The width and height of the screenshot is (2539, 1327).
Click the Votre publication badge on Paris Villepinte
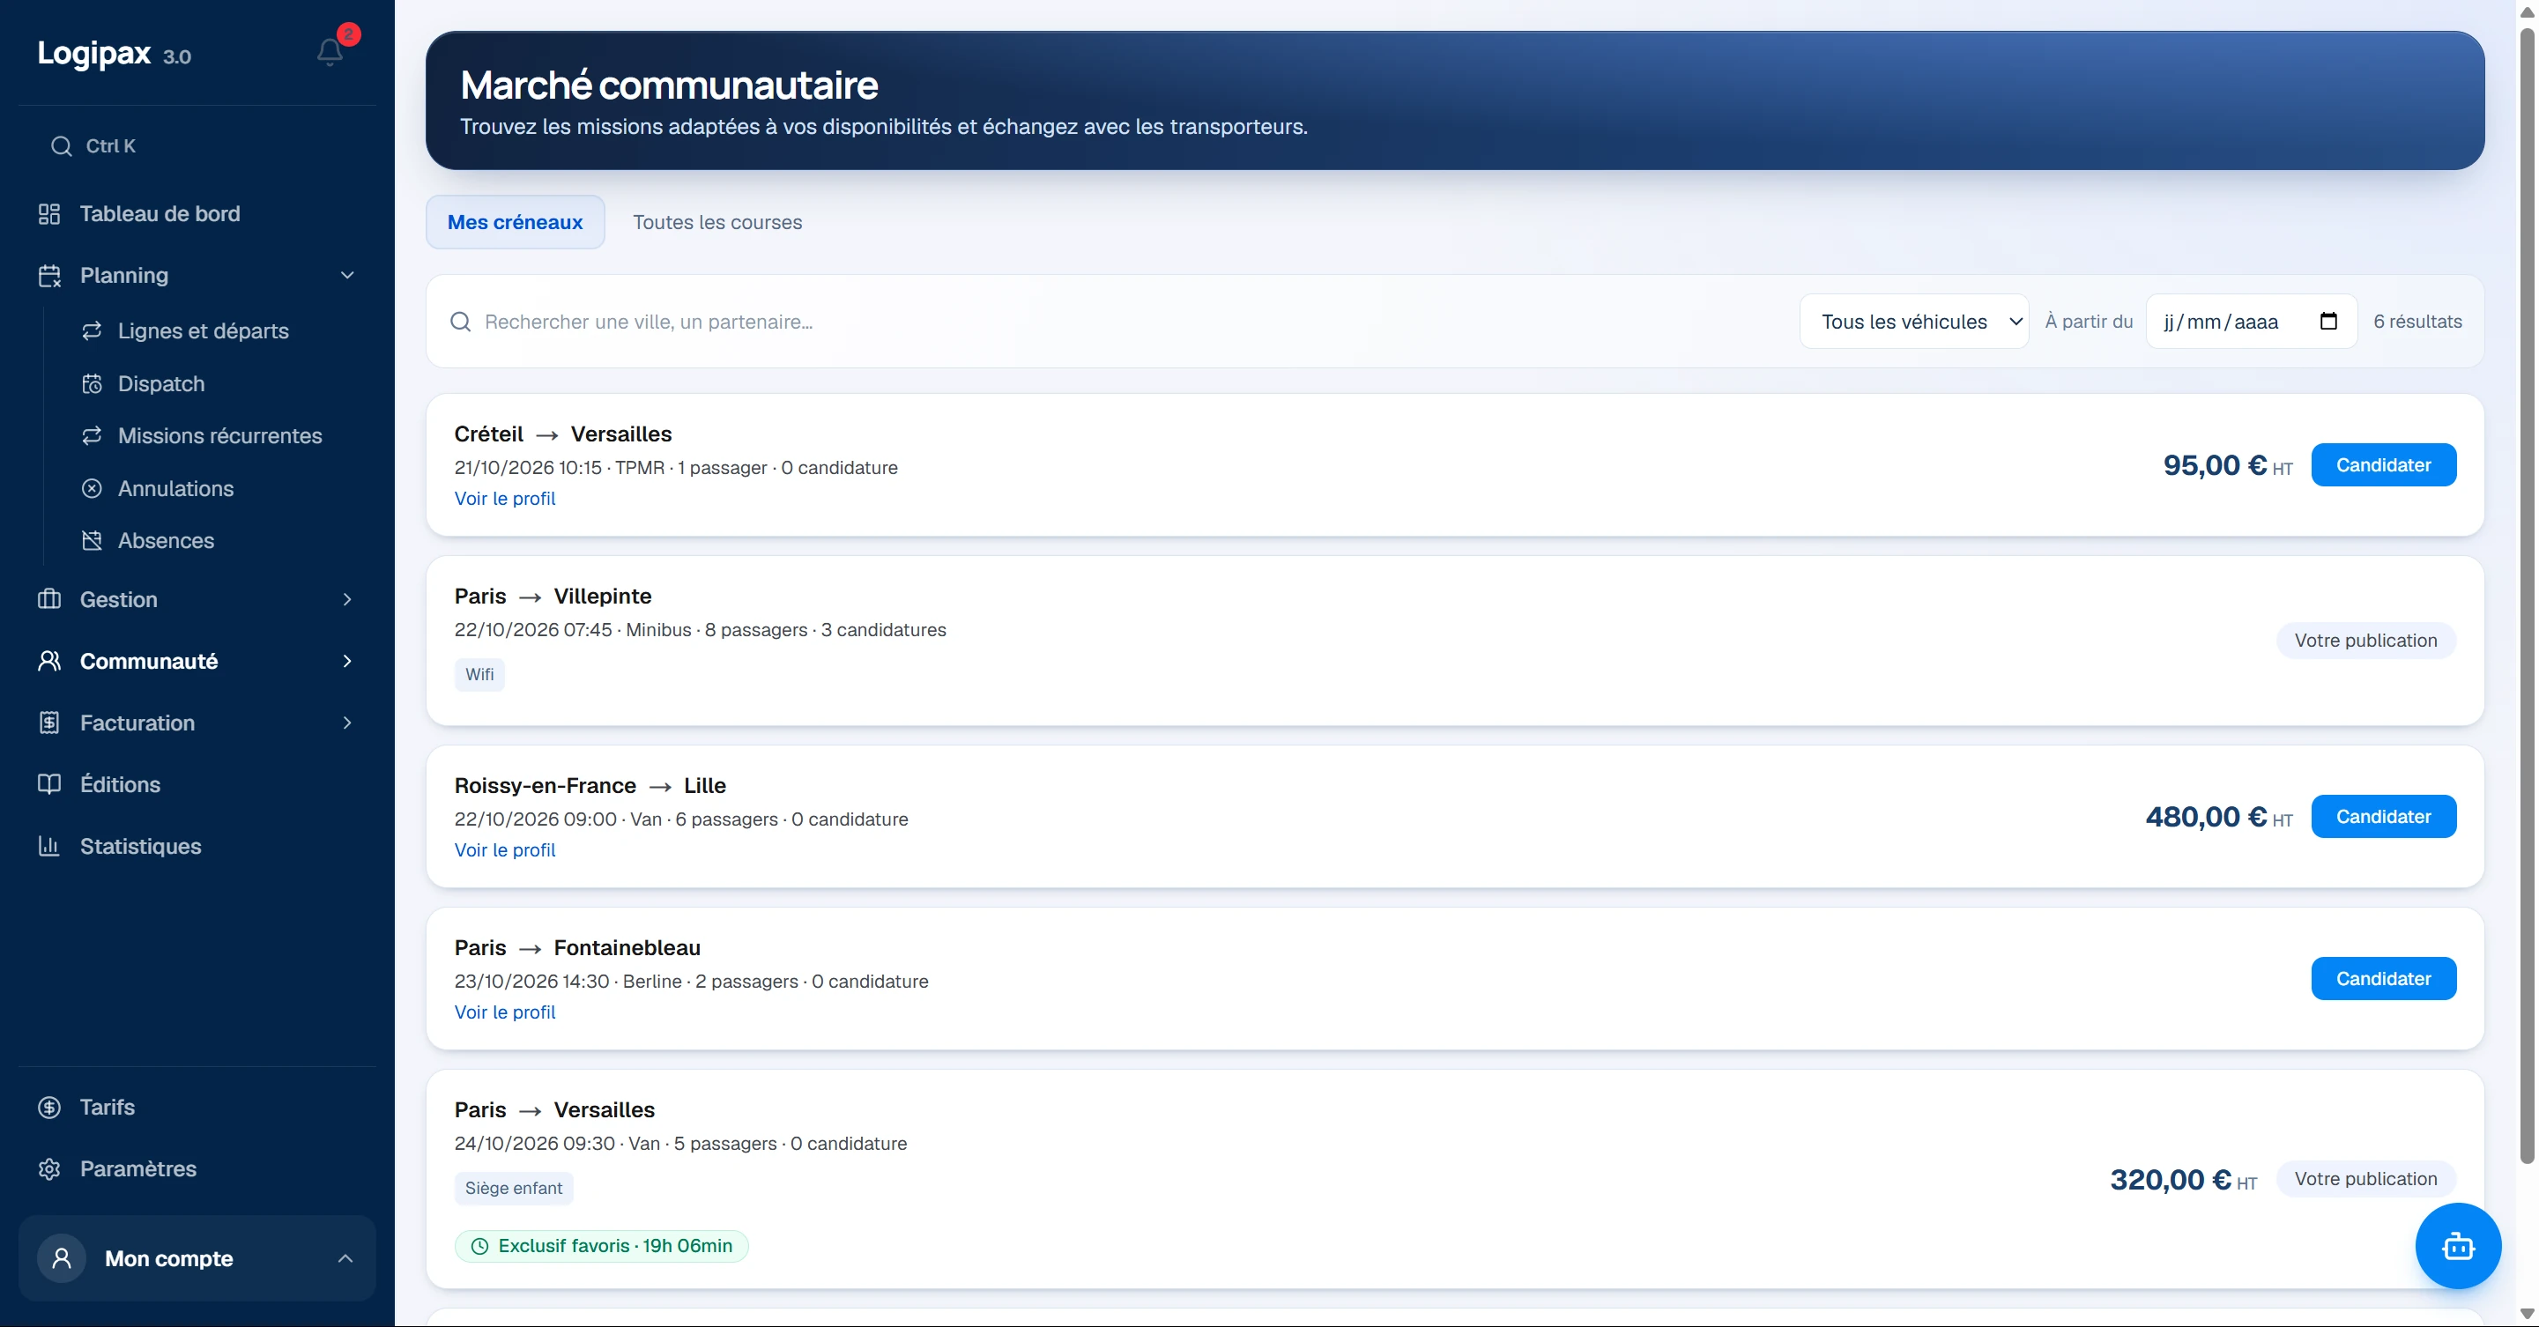2365,641
